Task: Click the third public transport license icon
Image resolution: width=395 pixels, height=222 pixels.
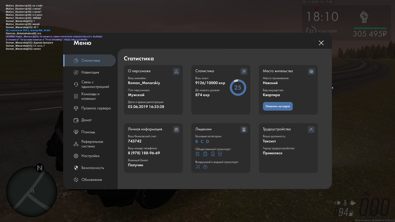Action: click(213, 154)
